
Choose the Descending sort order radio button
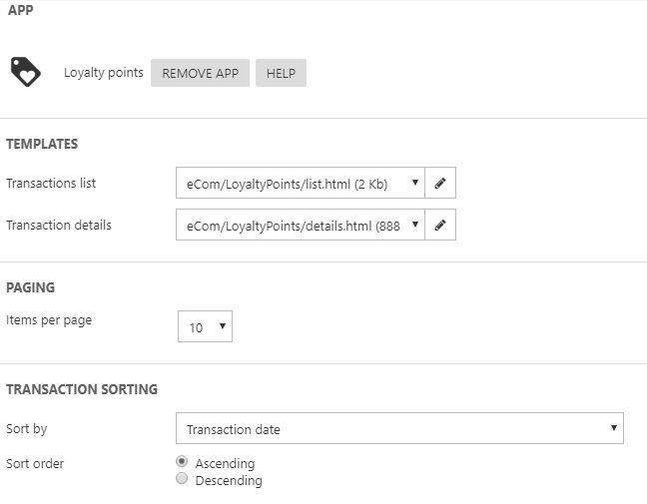182,479
